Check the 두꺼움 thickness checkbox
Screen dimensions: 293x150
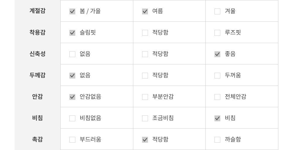click(217, 76)
